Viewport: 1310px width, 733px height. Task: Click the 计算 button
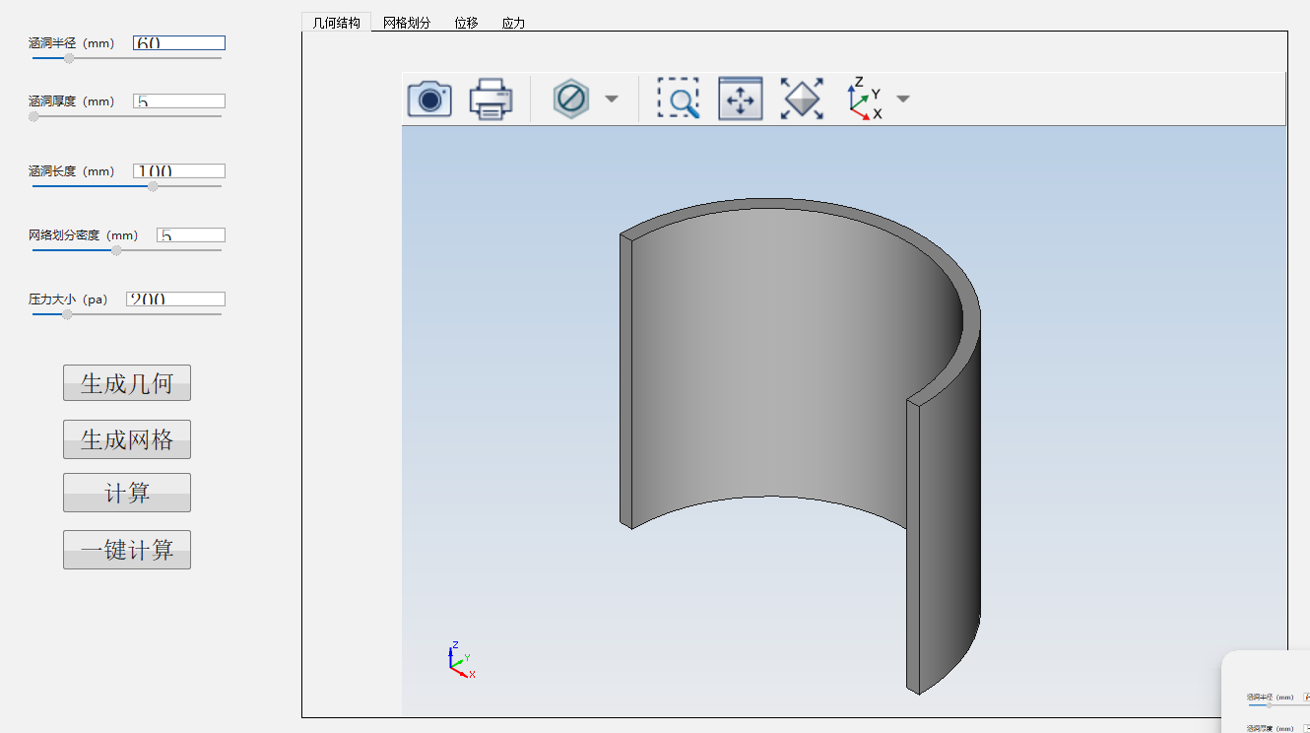(x=127, y=493)
